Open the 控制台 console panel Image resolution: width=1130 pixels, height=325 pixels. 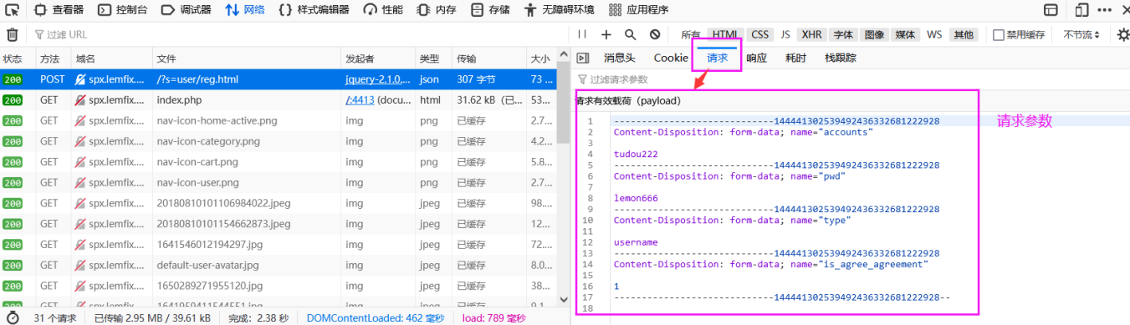(124, 10)
